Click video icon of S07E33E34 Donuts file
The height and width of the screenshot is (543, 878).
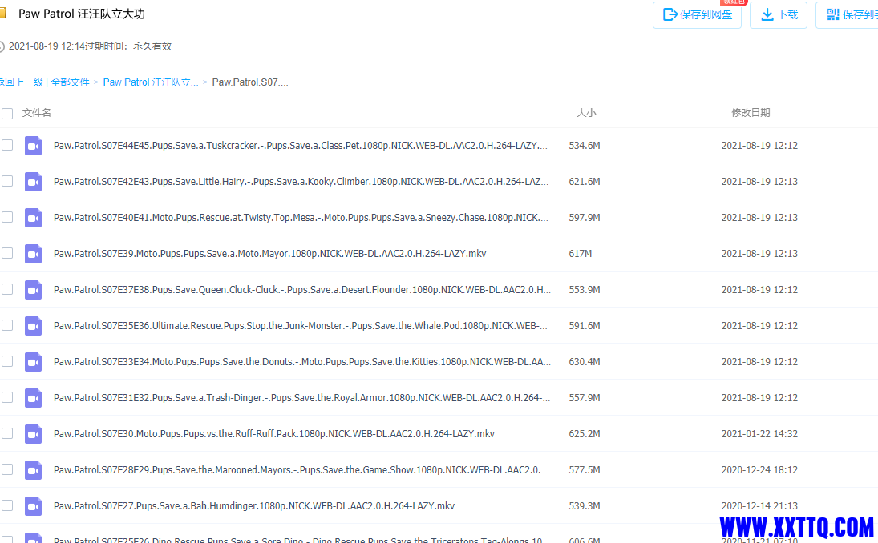point(33,362)
